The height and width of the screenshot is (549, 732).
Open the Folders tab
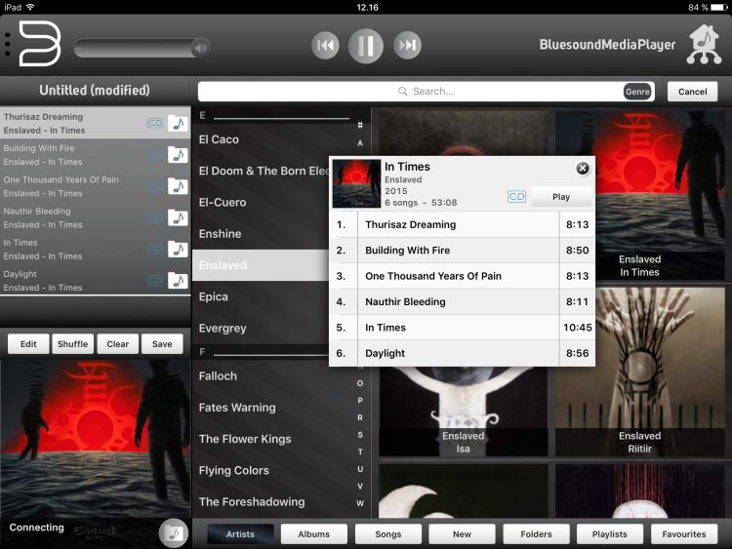pyautogui.click(x=536, y=534)
